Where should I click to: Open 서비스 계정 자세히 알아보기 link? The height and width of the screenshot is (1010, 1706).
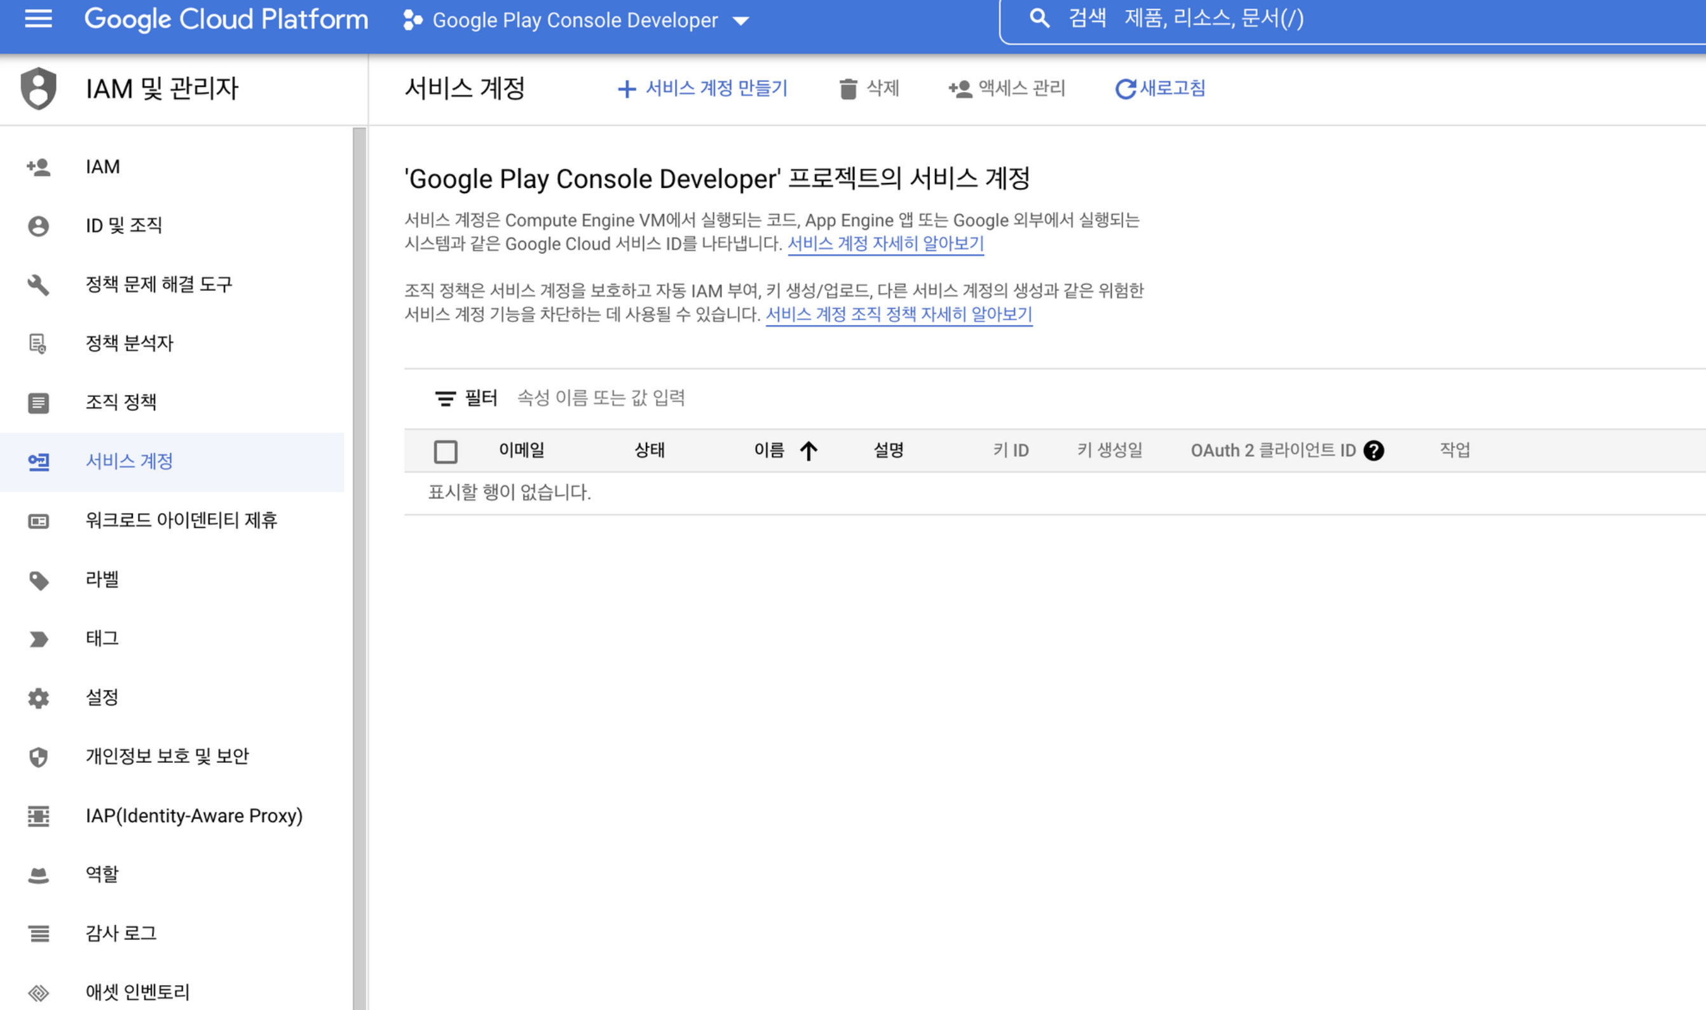coord(885,244)
